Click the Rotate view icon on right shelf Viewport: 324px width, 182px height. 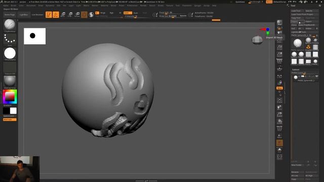point(279,121)
